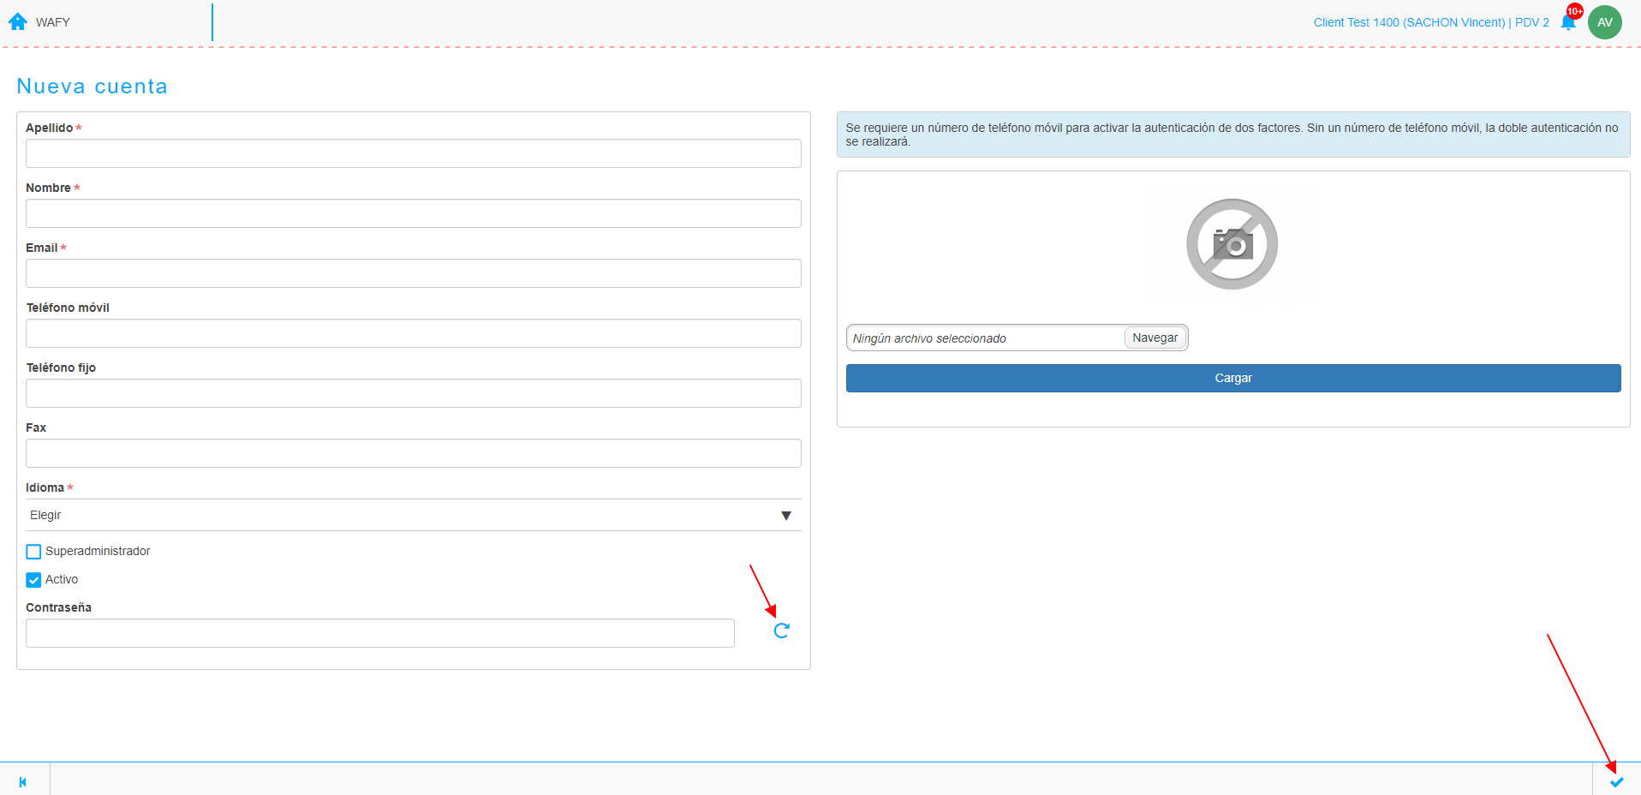Focus the Contraseña input field
Screen dimensions: 1641x795
(380, 633)
